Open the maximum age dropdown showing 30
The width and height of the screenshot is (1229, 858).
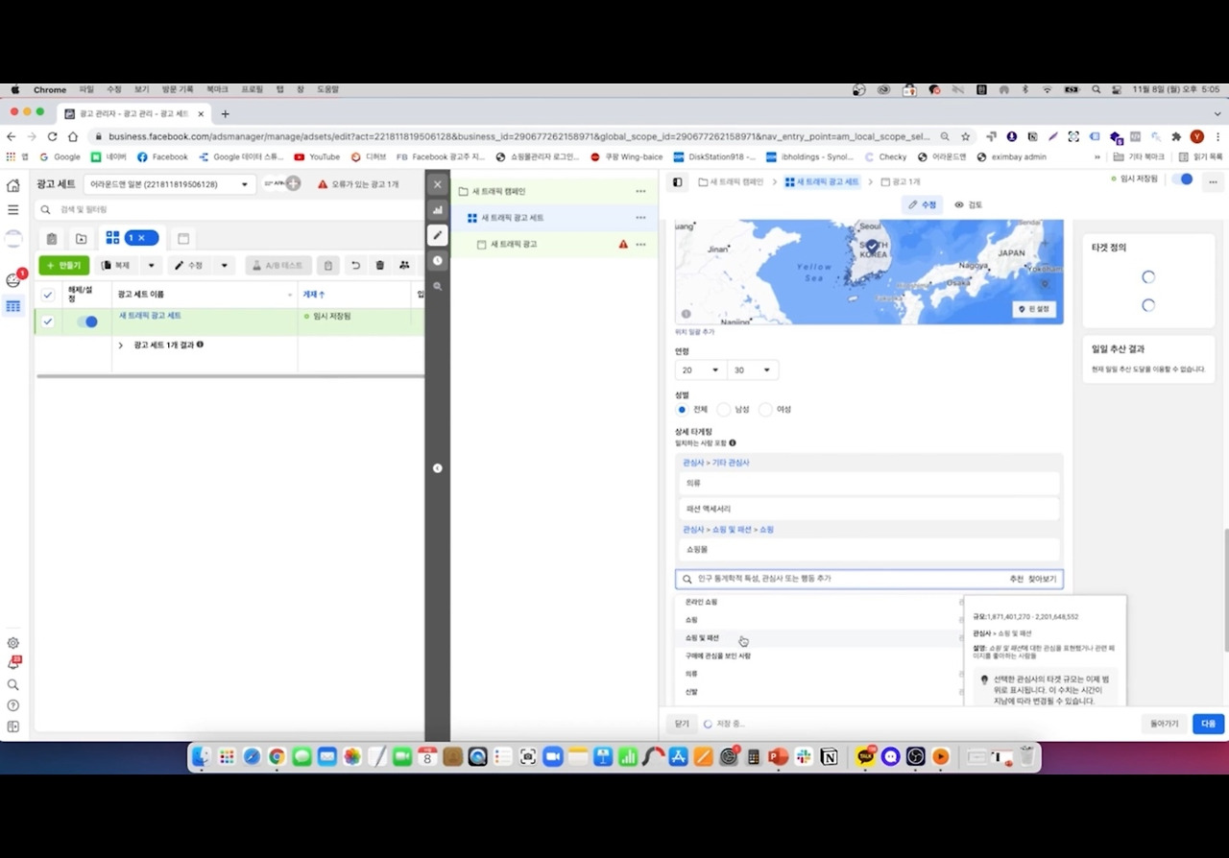[x=753, y=370]
